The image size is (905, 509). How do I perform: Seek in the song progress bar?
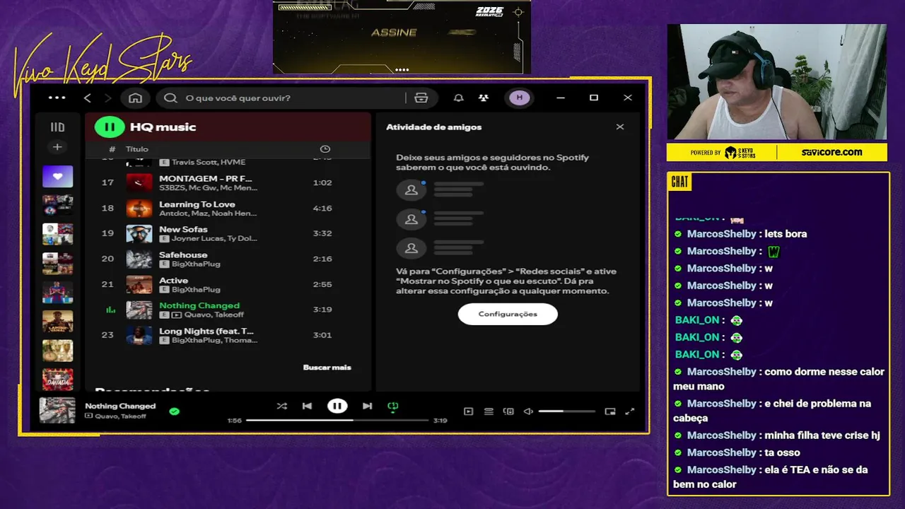(337, 420)
